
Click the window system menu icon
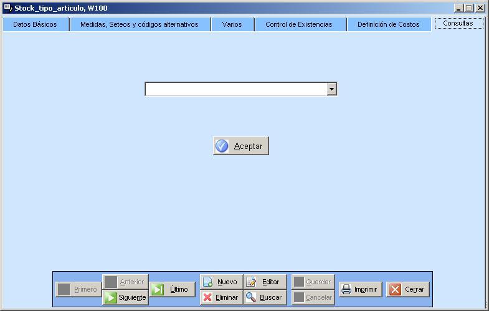(7, 7)
